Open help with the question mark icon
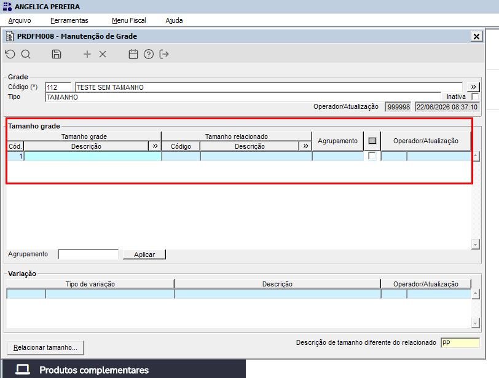 (149, 54)
